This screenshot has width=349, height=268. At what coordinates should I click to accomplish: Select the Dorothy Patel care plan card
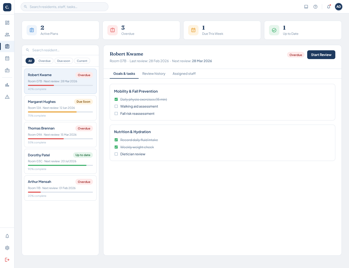[x=60, y=161]
